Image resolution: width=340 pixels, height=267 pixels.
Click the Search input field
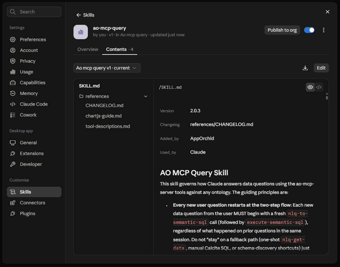(34, 12)
